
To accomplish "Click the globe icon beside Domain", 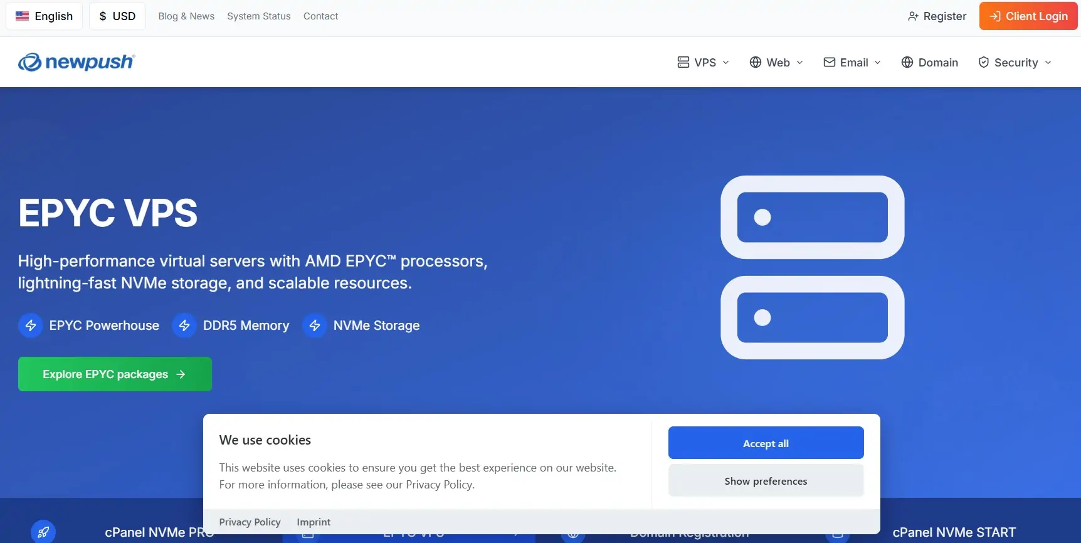I will click(x=907, y=62).
